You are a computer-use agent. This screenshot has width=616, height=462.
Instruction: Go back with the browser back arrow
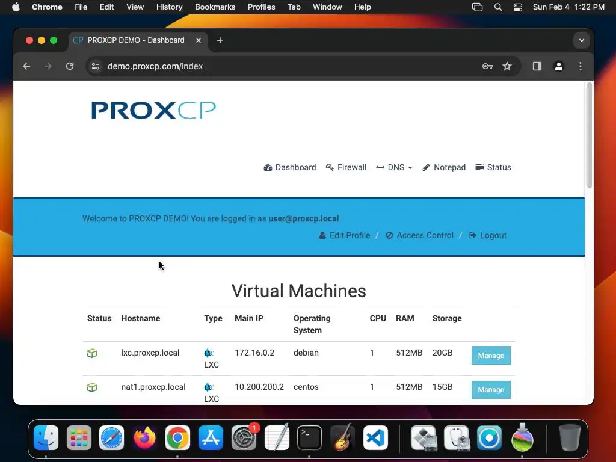(26, 66)
